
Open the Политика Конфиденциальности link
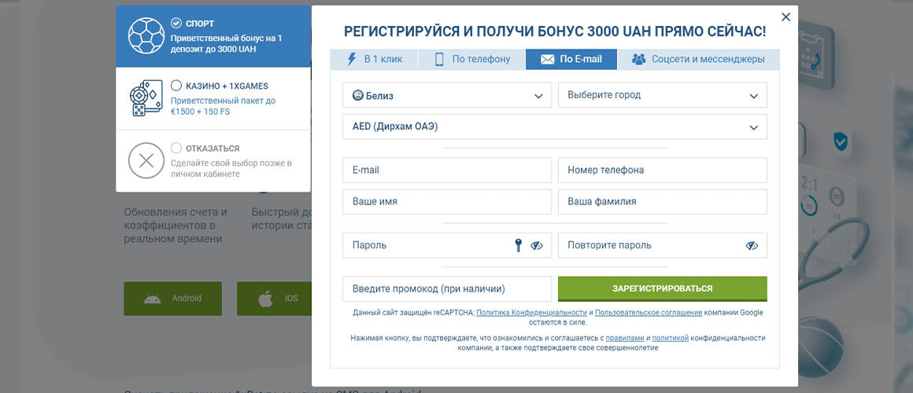click(531, 313)
